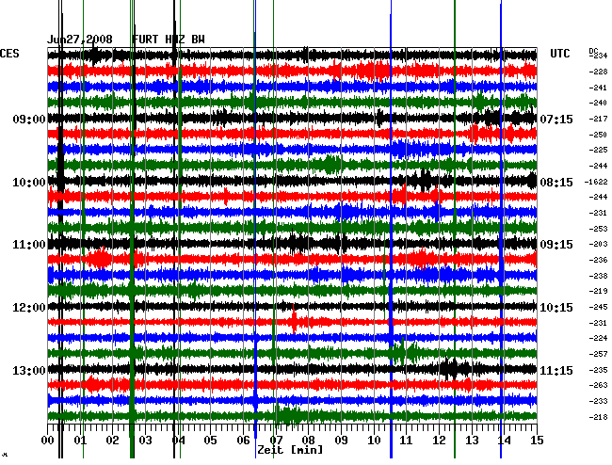The width and height of the screenshot is (612, 465).
Task: Click the DC offset value -217
Action: click(598, 119)
